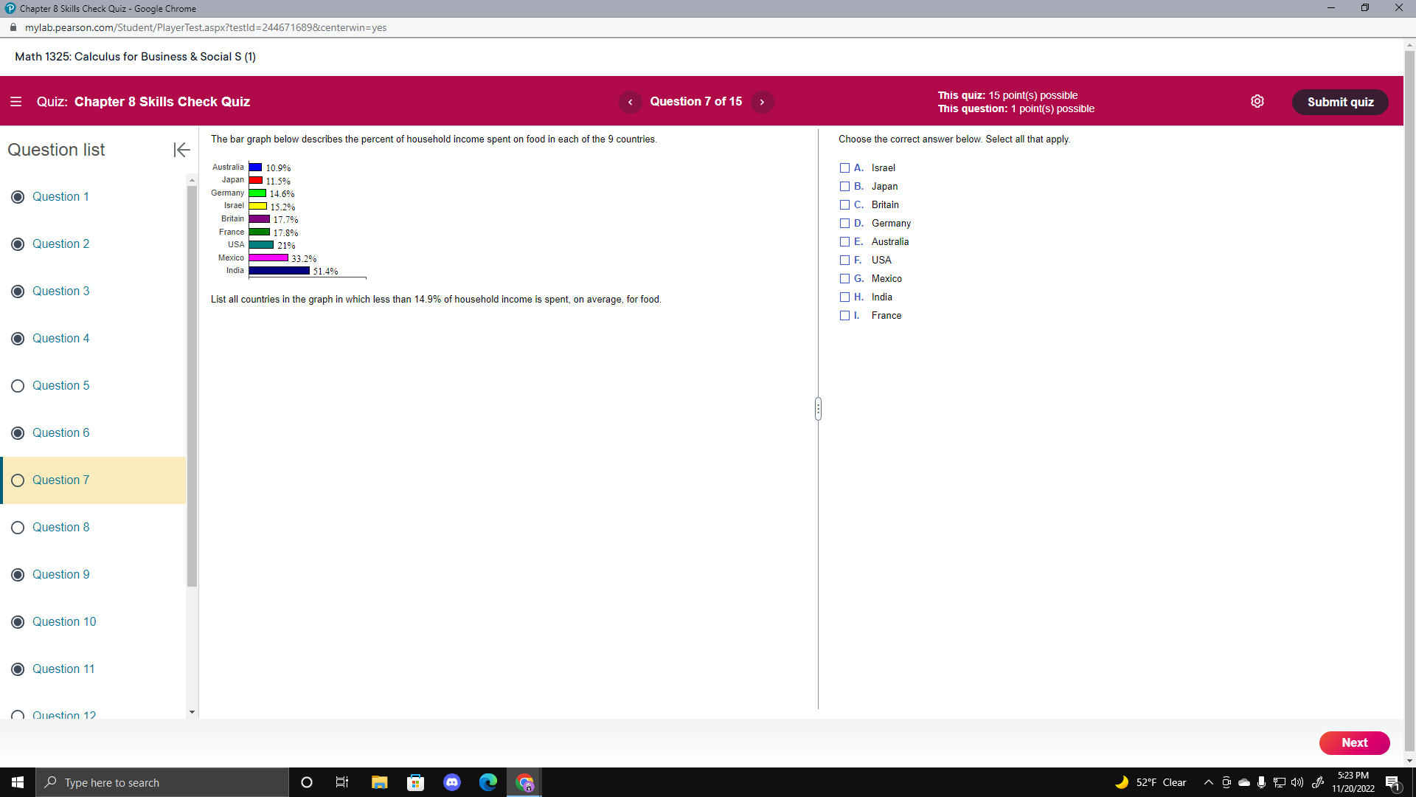1416x797 pixels.
Task: Open the quiz settings gear
Action: click(x=1257, y=101)
